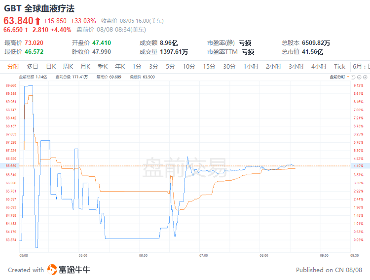The image size is (370, 280).
Task: Switch to 10分 interval
Action: click(189, 67)
